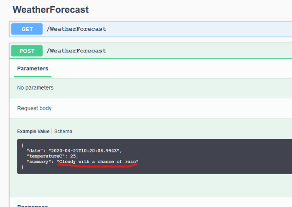Viewport: 292px width, 207px height.
Task: Click the opening curly brace in example
Action: click(22, 145)
